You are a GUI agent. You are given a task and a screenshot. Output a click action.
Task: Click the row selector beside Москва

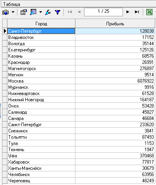[x=5, y=81]
